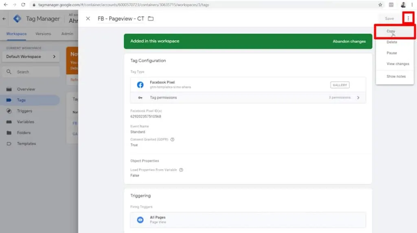The width and height of the screenshot is (417, 233).
Task: Choose View changes from the menu
Action: [395, 64]
